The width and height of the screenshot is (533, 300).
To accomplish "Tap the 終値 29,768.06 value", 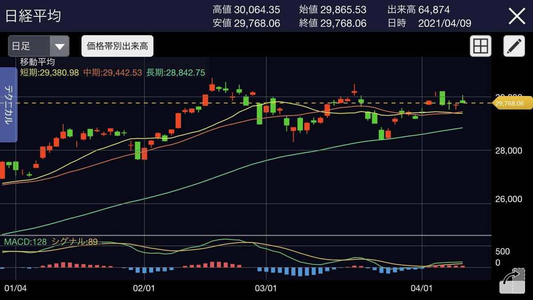I will (333, 23).
